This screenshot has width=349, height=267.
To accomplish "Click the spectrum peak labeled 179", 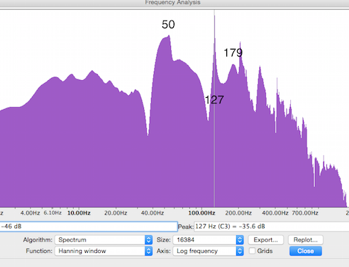I will click(x=240, y=43).
